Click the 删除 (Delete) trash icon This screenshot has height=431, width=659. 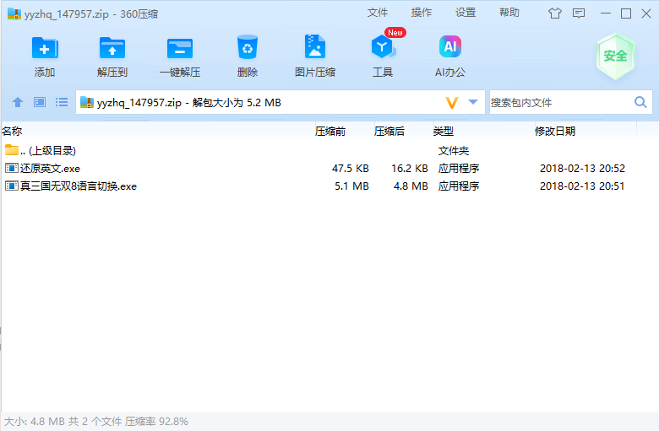click(x=247, y=47)
